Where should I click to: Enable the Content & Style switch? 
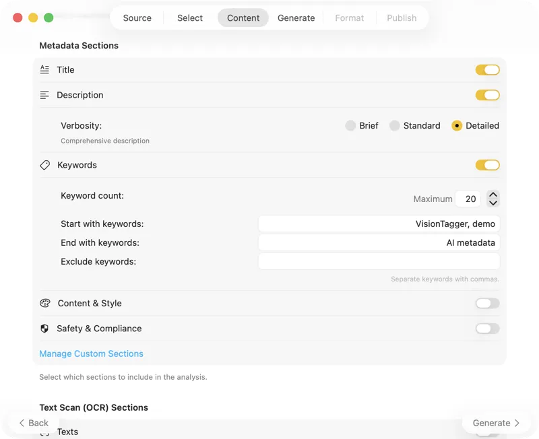[487, 303]
